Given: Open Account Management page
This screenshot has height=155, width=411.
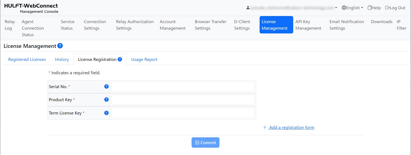Looking at the screenshot, I should coord(173,25).
